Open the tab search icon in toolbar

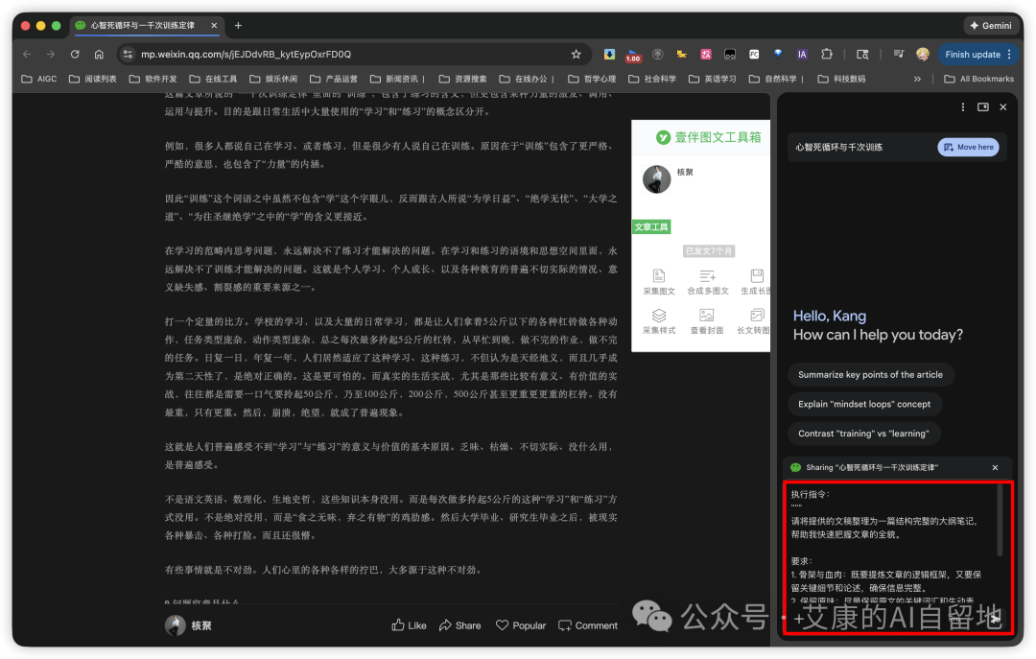pyautogui.click(x=862, y=55)
